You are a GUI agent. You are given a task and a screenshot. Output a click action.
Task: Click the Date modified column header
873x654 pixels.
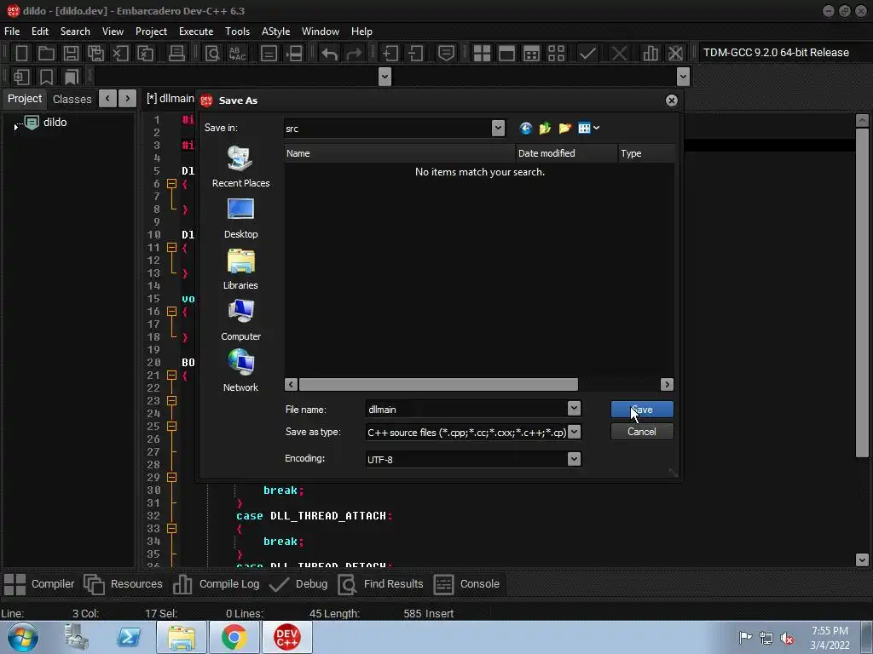click(x=567, y=153)
